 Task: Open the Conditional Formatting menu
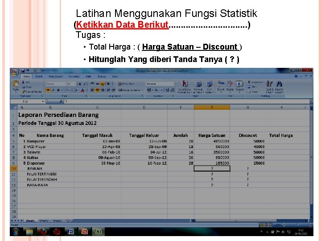pos(184,87)
